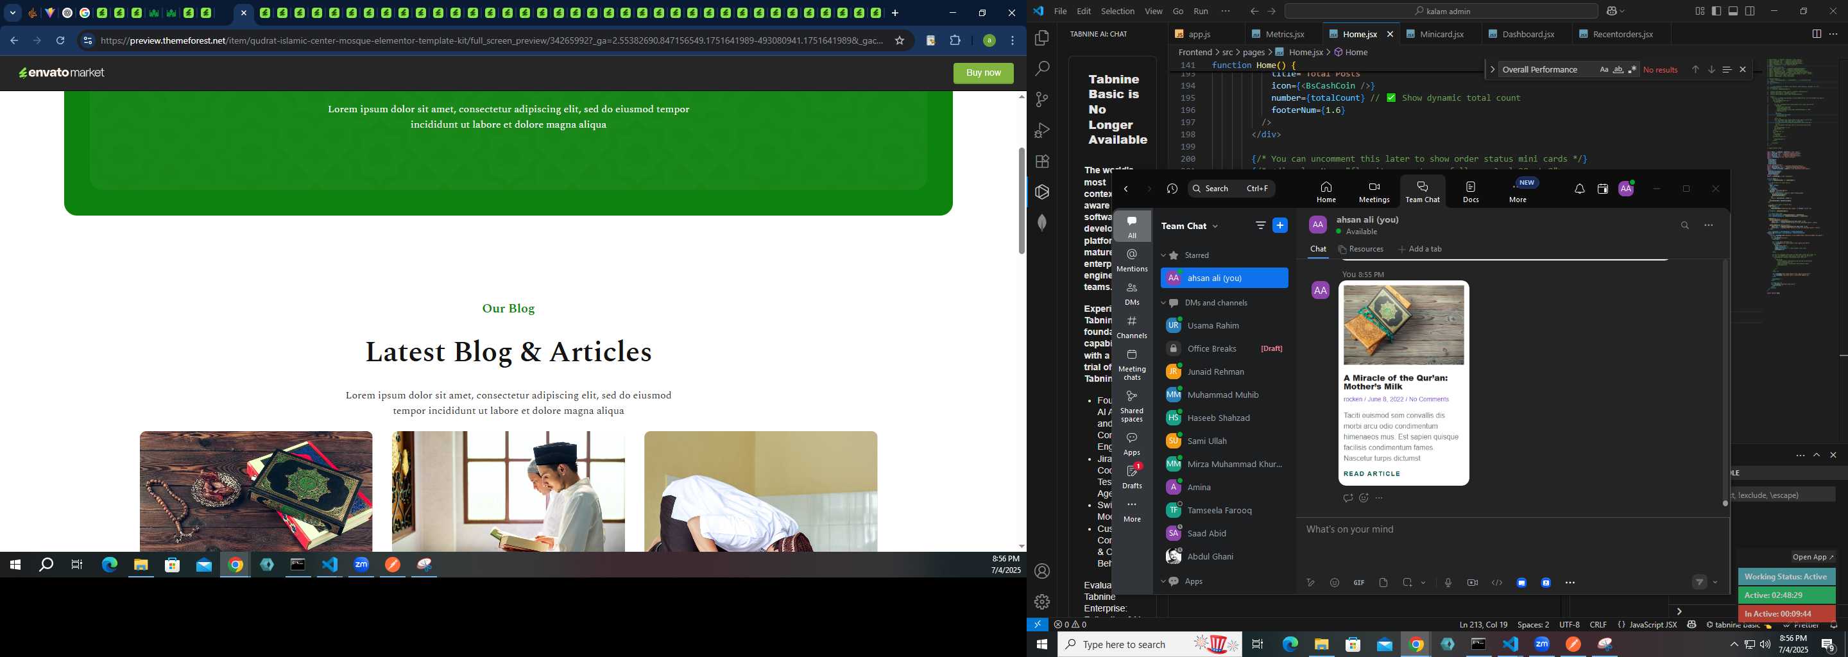Click Zoom new chat plus button
Viewport: 1848px width, 657px height.
(1280, 225)
